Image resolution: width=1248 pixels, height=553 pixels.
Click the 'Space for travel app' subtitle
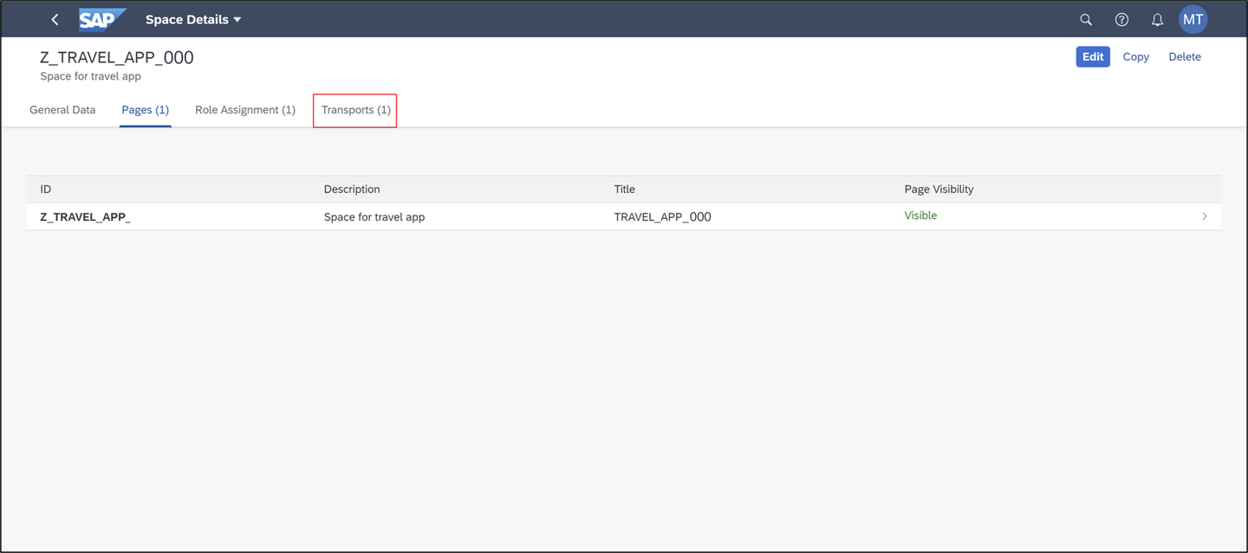click(90, 76)
